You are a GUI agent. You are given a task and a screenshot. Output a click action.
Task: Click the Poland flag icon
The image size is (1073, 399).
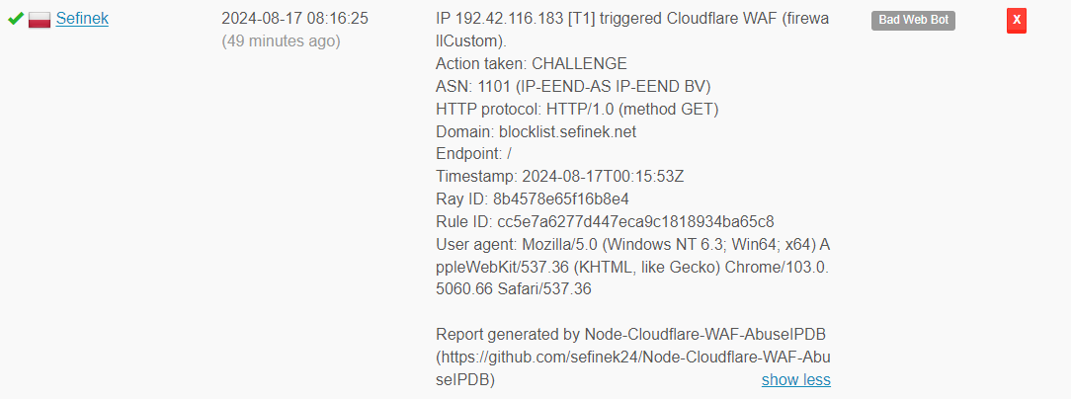(x=40, y=20)
